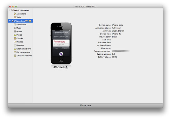Viewport: 171px width, 119px height.
Task: Click the blurred Sequence number value
Action: [121, 51]
